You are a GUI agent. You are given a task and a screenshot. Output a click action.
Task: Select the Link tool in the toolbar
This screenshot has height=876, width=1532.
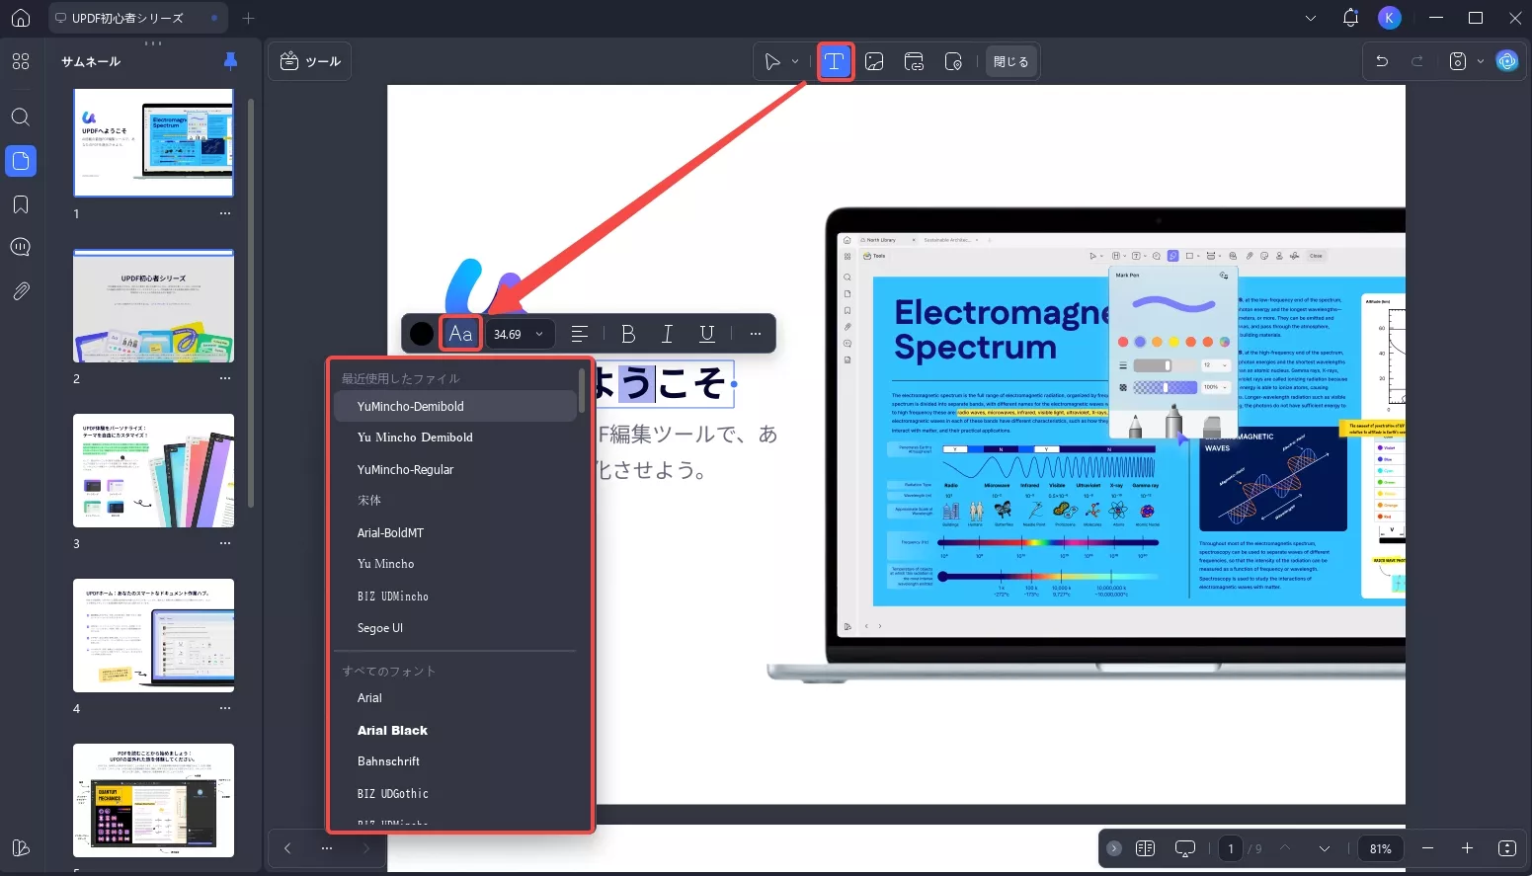914,61
